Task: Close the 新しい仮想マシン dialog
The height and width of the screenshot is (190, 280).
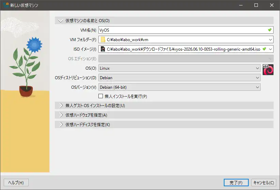Action: click(271, 5)
